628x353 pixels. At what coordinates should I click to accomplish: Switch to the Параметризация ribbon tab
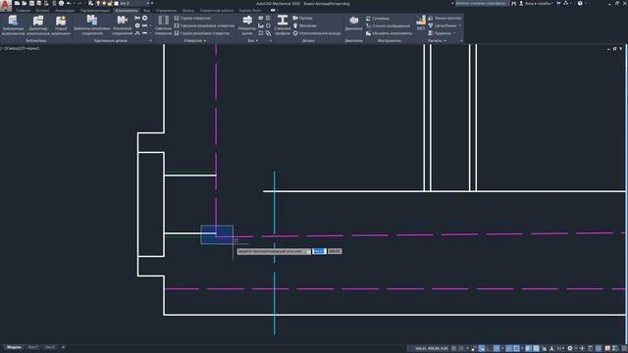95,11
